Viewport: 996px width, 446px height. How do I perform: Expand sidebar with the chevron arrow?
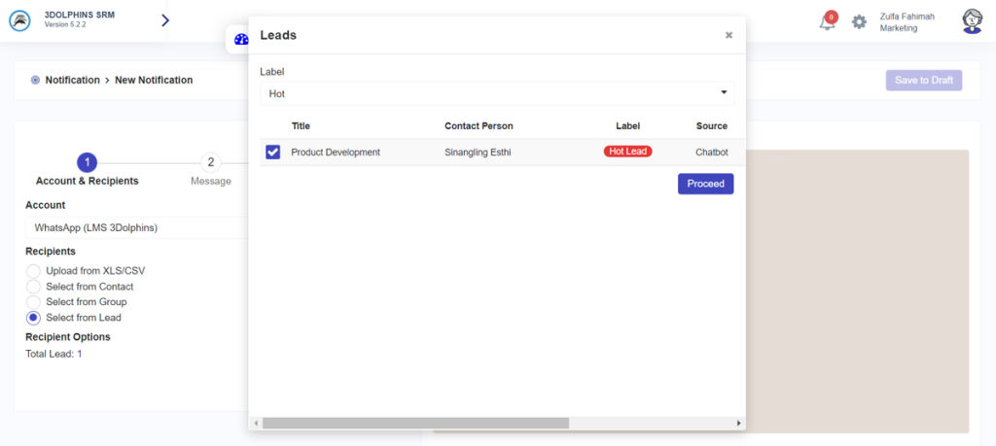click(164, 20)
